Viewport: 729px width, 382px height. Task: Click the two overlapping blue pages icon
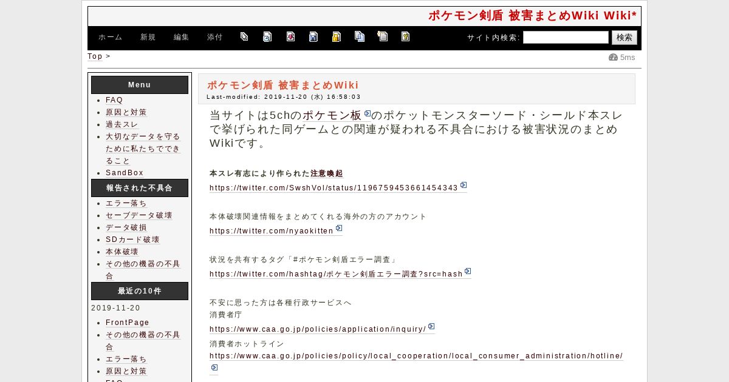360,36
